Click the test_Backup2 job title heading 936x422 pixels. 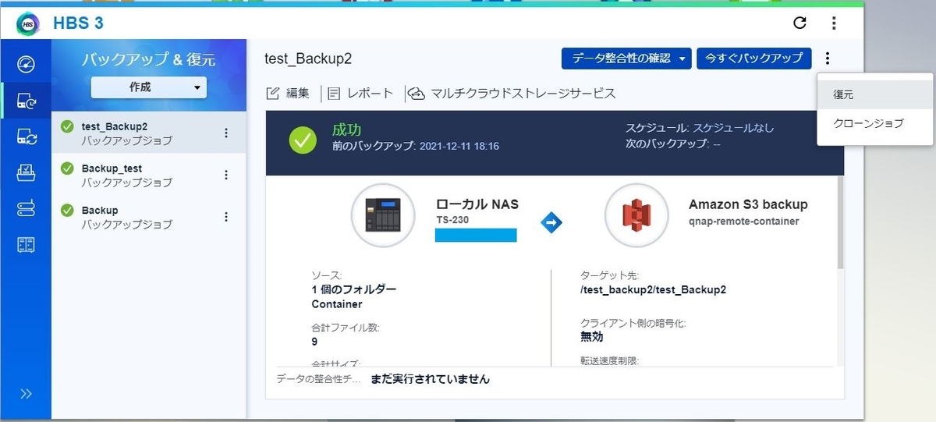point(309,59)
